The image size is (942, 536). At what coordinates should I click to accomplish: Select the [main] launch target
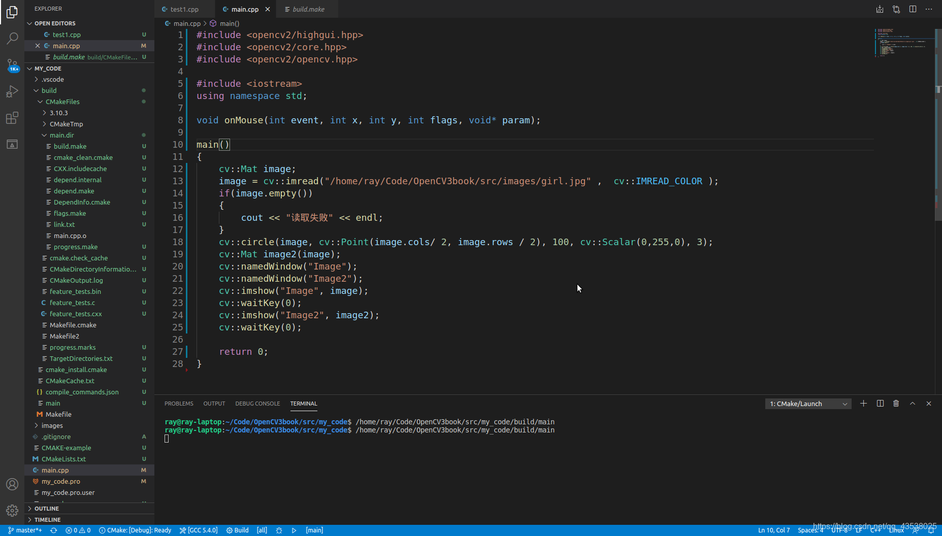(314, 530)
